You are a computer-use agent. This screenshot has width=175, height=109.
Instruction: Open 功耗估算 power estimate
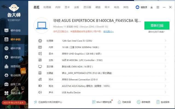124,102
